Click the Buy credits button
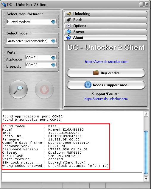 [106, 73]
